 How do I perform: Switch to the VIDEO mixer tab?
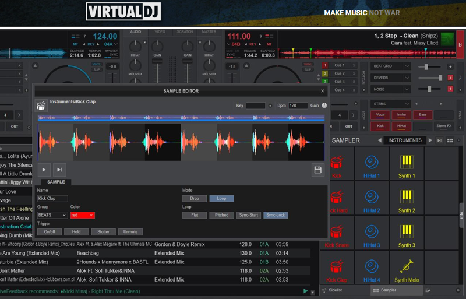160,32
